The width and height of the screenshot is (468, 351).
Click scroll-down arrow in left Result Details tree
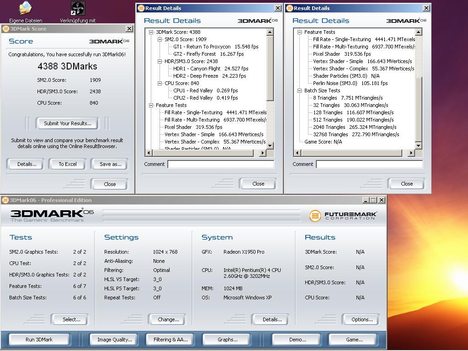coord(270,146)
